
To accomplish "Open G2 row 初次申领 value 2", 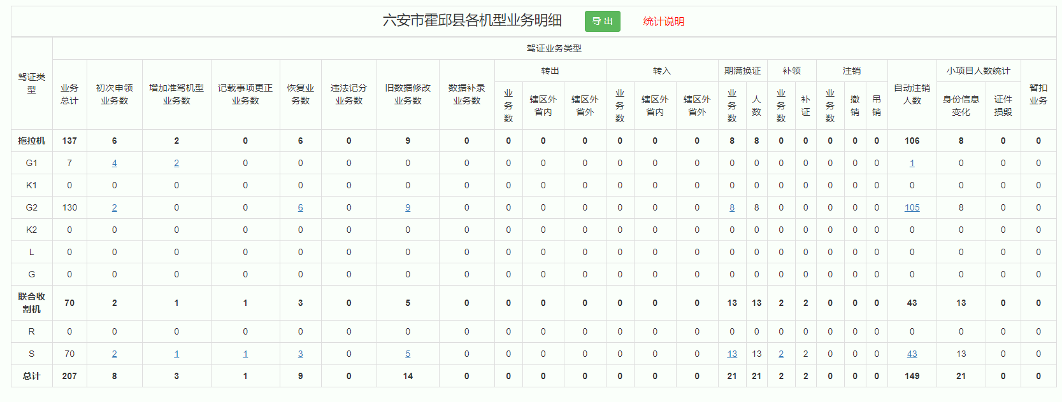I will [115, 208].
